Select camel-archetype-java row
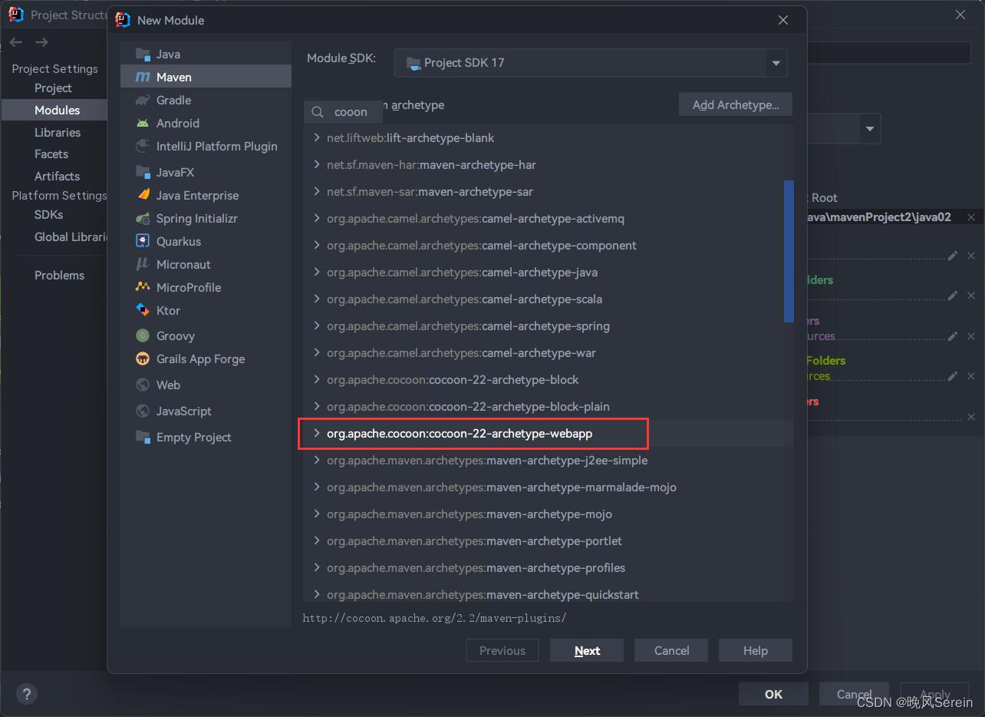985x717 pixels. [x=548, y=272]
